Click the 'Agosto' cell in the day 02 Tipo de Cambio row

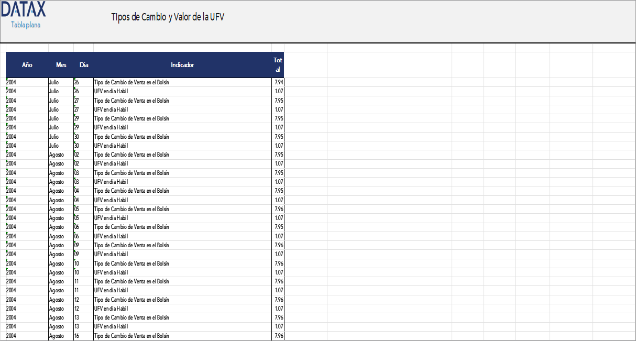point(61,155)
